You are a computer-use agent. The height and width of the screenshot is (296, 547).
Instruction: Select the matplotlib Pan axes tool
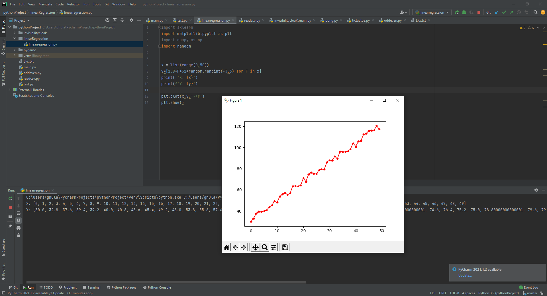(255, 247)
